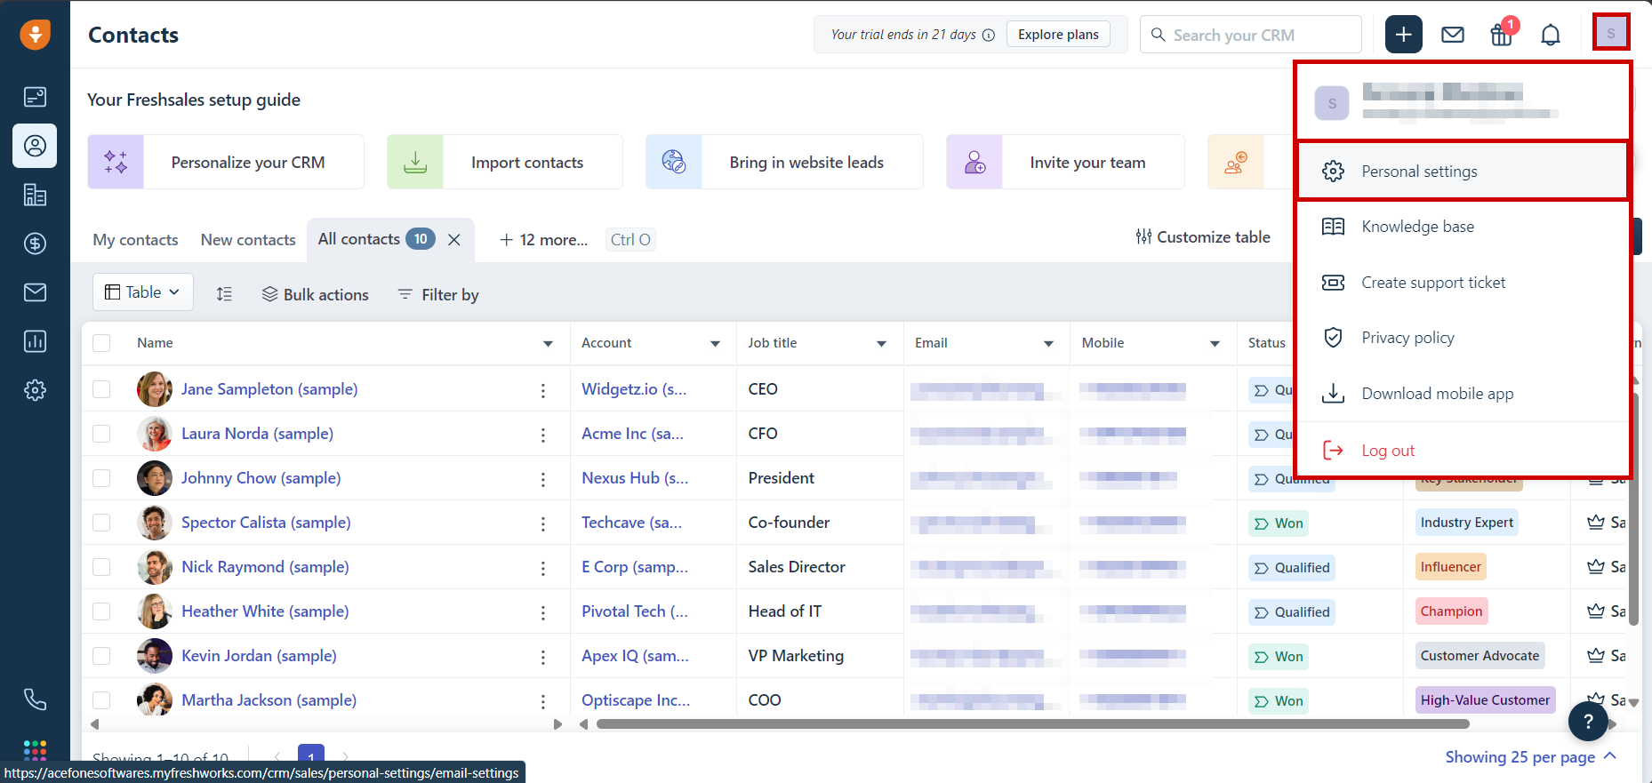
Task: Open Knowledge base from profile menu
Action: click(x=1463, y=227)
